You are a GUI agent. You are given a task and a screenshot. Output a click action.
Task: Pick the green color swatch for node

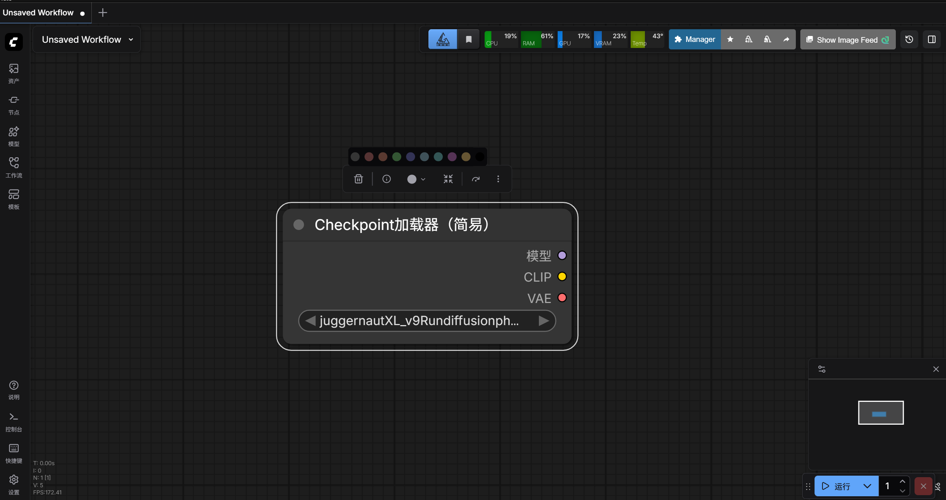[x=397, y=157]
